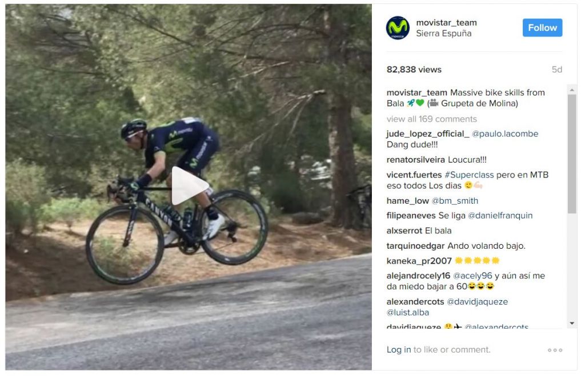
Task: Open the @acely96 mention
Action: (x=472, y=276)
